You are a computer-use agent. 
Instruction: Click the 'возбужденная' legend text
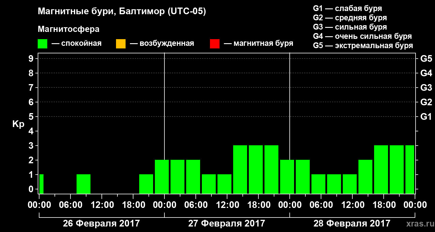[167, 44]
